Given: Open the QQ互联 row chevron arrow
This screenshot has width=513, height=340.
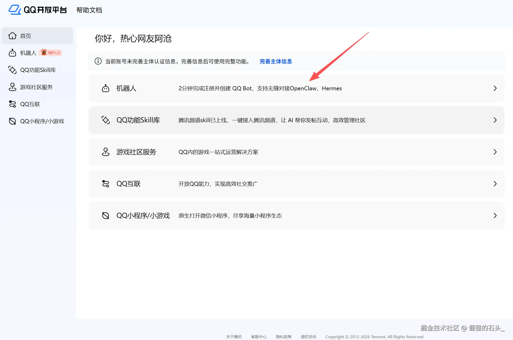Looking at the screenshot, I should coord(495,184).
